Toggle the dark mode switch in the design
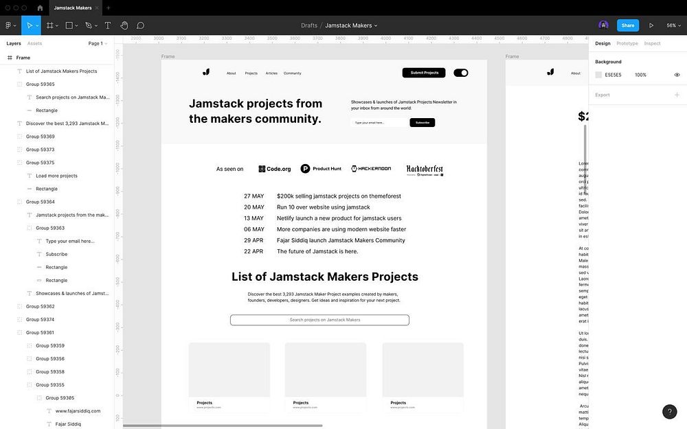The image size is (687, 429). tap(461, 73)
